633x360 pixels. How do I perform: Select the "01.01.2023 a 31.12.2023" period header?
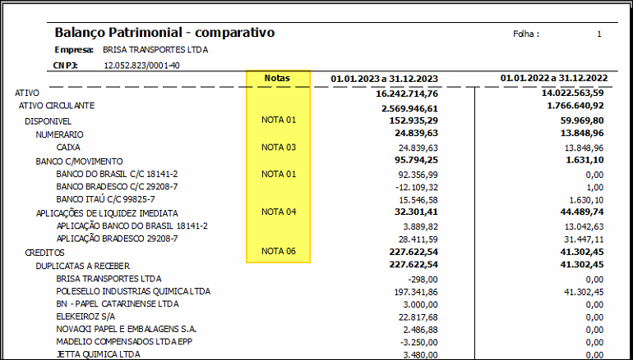click(x=385, y=79)
